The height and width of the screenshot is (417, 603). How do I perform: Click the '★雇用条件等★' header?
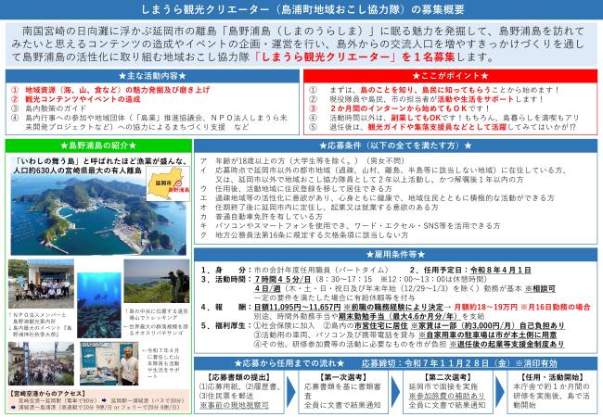(395, 254)
